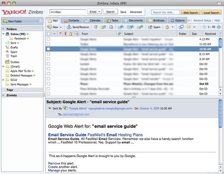
Task: Open the Help link
Action: point(217,20)
